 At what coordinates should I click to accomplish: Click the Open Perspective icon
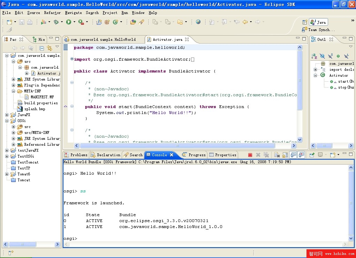click(305, 22)
